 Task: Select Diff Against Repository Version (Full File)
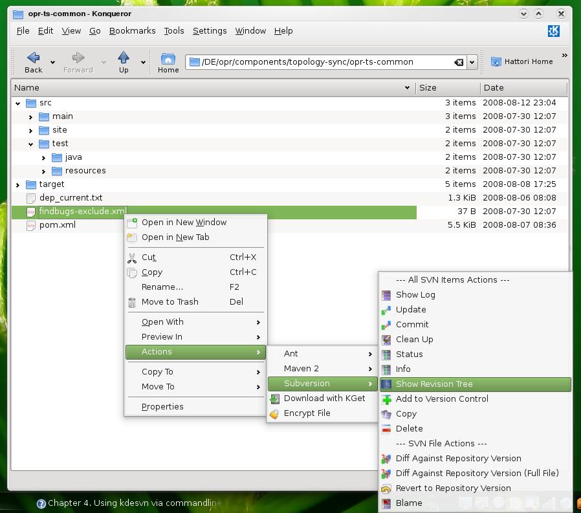point(475,474)
